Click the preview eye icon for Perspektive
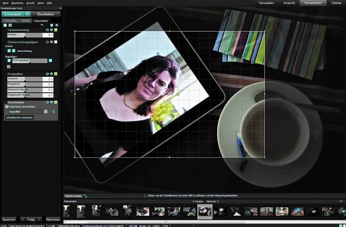The image size is (346, 227). [x=47, y=74]
